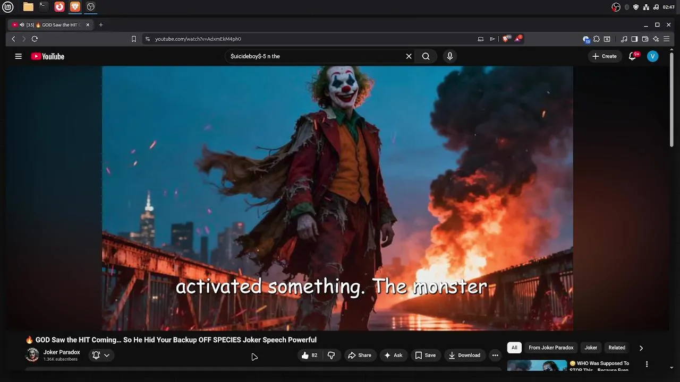680x382 pixels.
Task: Open more actions three-dot menu
Action: [x=495, y=355]
